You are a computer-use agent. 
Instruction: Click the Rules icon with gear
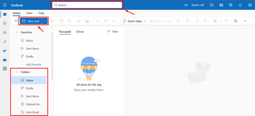click(x=215, y=21)
